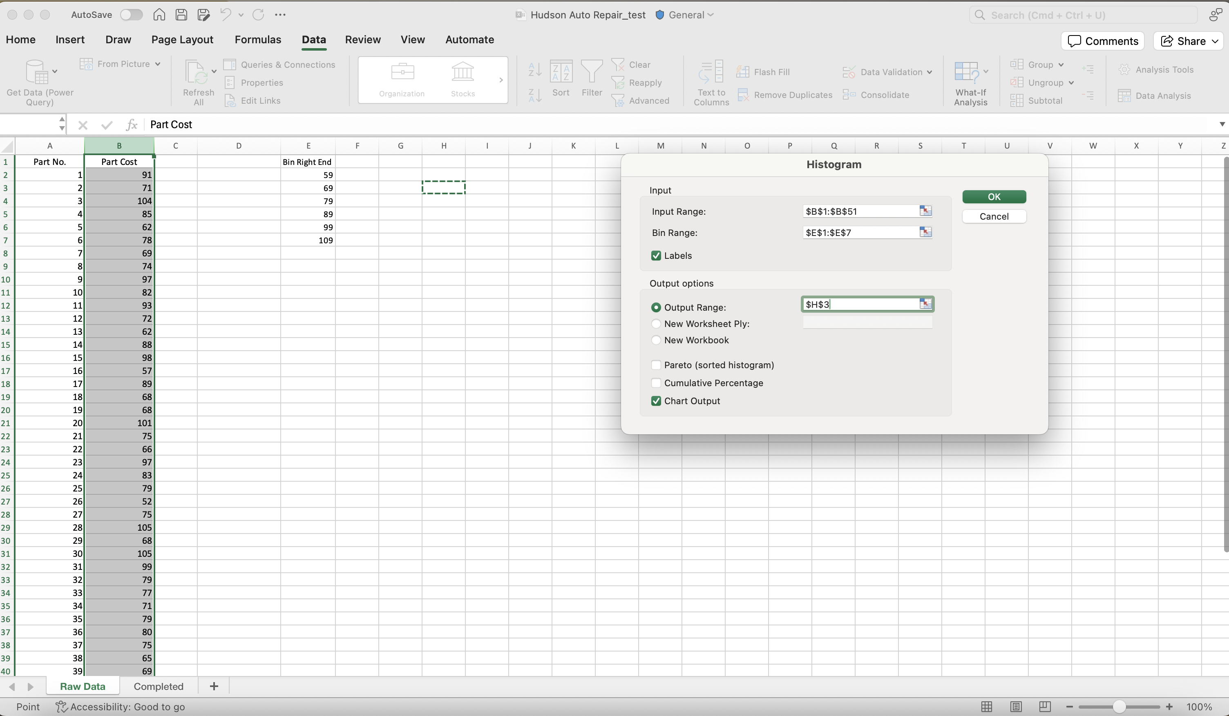The width and height of the screenshot is (1229, 716).
Task: Click the Flash Fill icon
Action: [x=744, y=71]
